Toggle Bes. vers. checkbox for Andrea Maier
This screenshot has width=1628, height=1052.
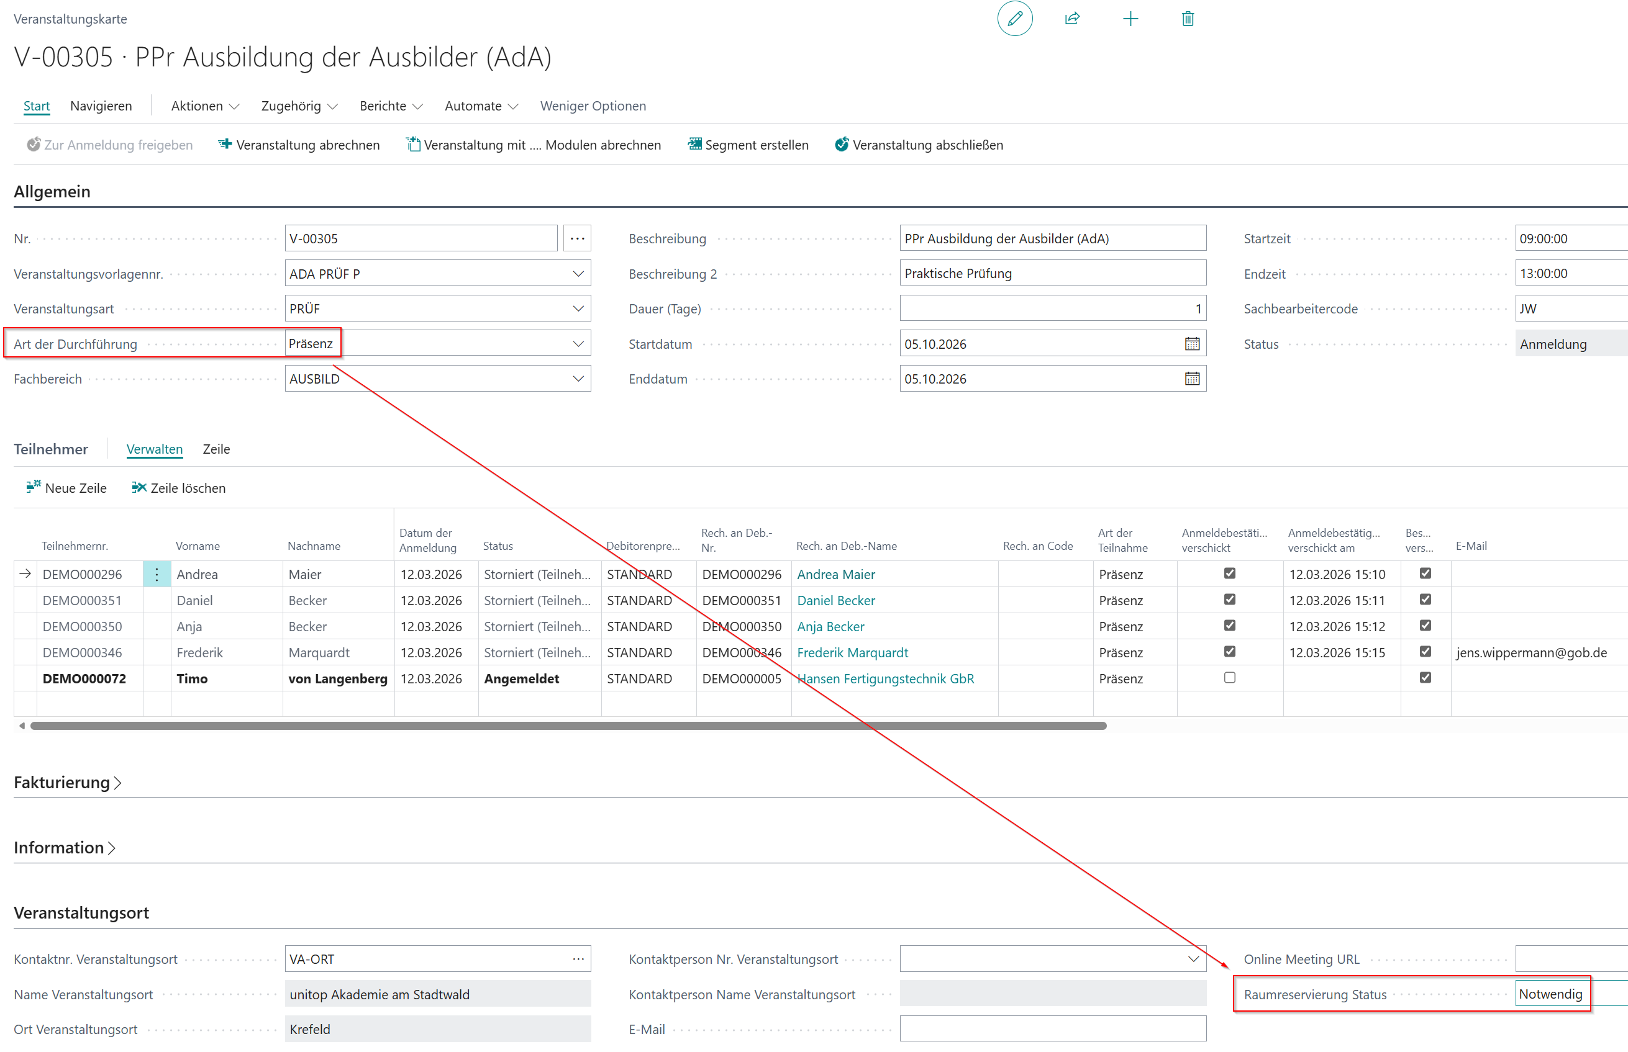coord(1424,573)
